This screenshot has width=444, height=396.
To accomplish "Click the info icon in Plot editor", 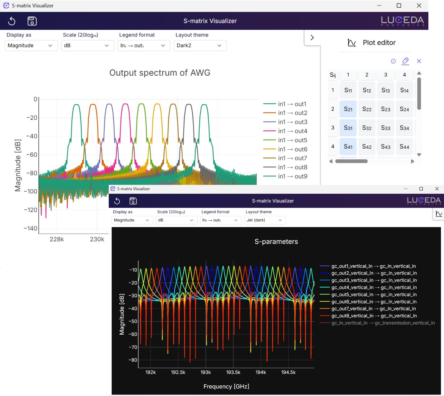I will 393,61.
